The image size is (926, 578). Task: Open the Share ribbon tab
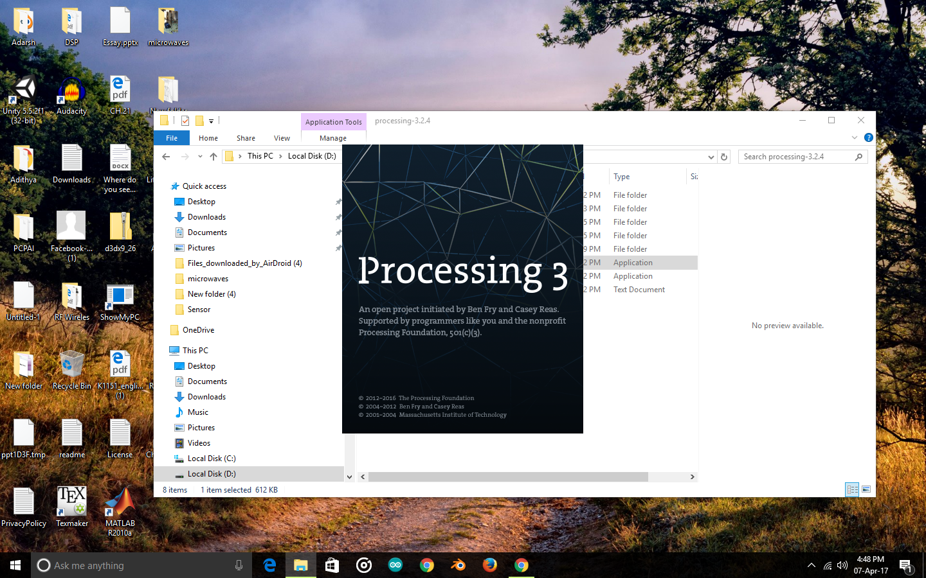pyautogui.click(x=246, y=138)
